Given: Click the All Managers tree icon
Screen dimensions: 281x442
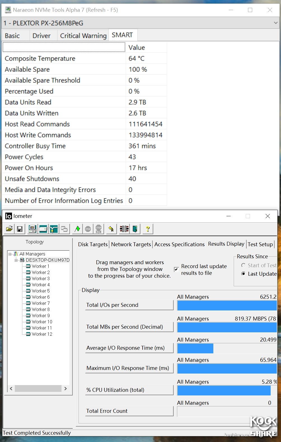Looking at the screenshot, I should [x=16, y=254].
